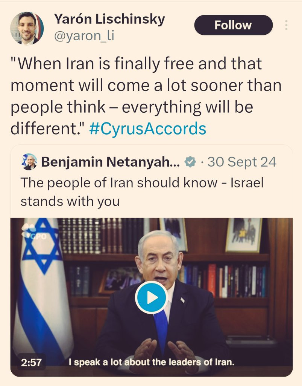
Task: Open the Benjamin Netanyah... quoted author name
Action: click(x=110, y=162)
